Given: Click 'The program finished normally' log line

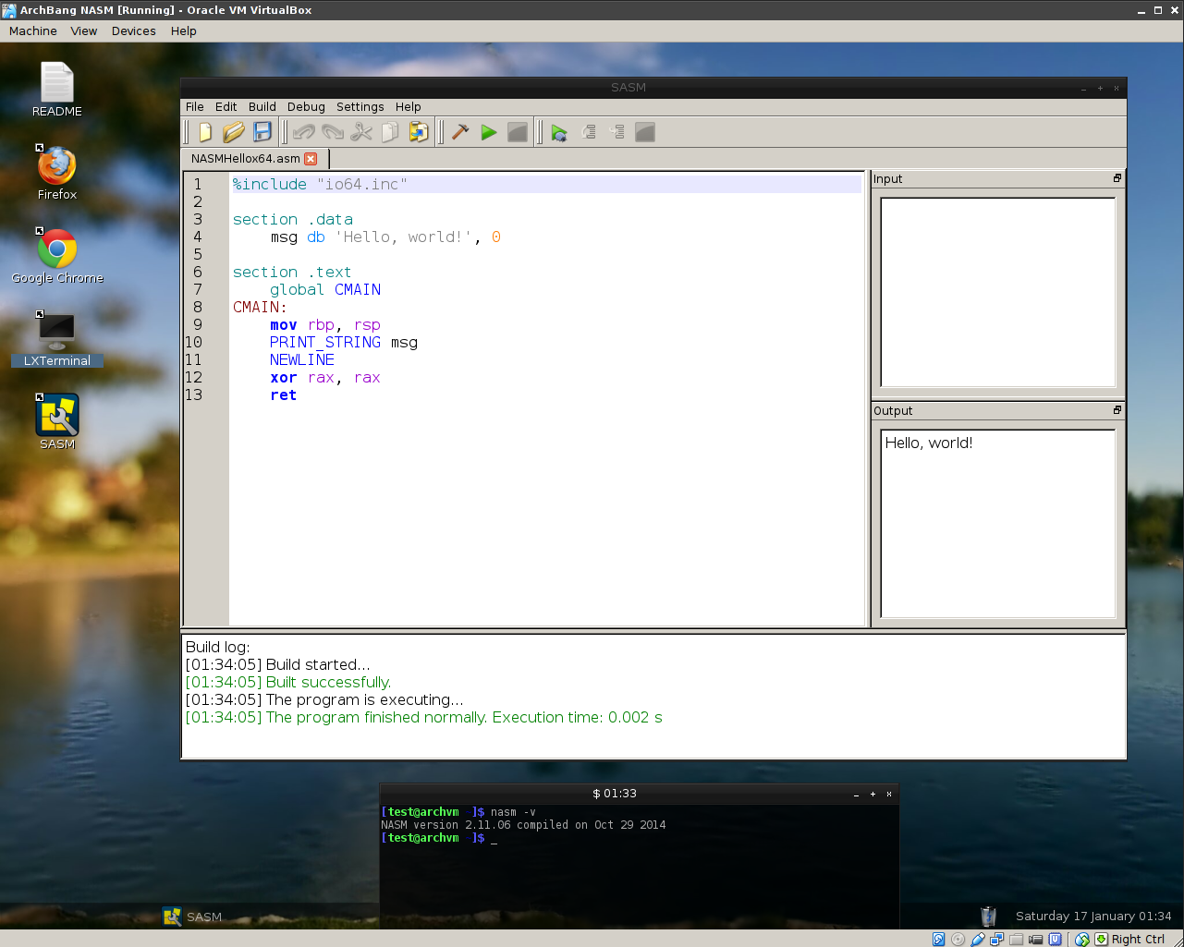Looking at the screenshot, I should (x=423, y=717).
